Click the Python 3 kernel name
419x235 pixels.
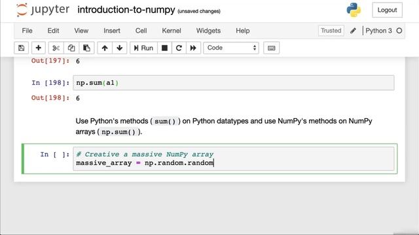tap(378, 31)
